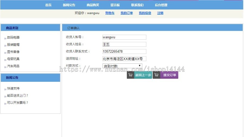This screenshot has height=137, width=244.
Task: Open the 我的信息 profile link
Action: click(145, 13)
